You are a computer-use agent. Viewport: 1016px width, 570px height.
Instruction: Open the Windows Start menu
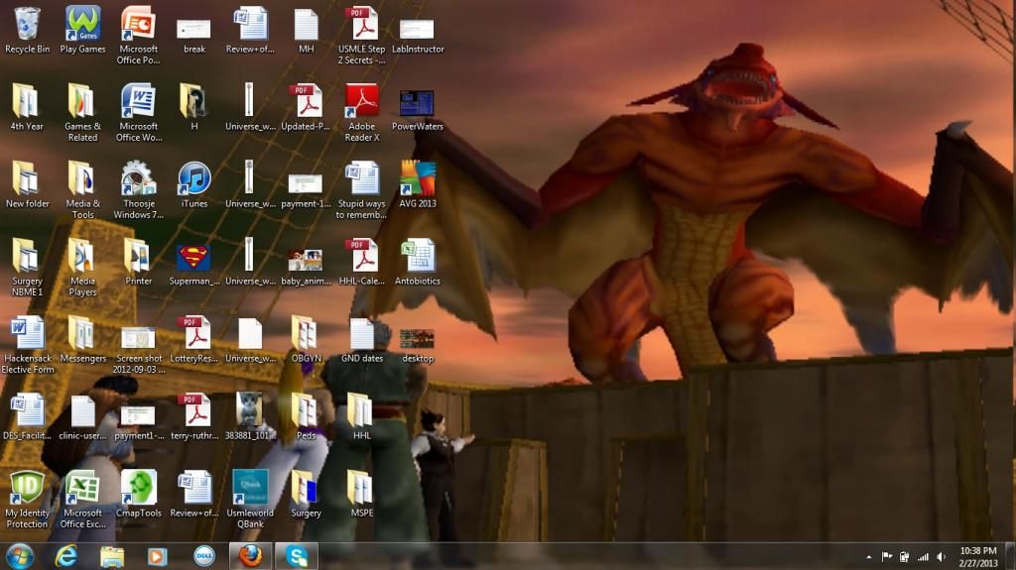pos(20,556)
